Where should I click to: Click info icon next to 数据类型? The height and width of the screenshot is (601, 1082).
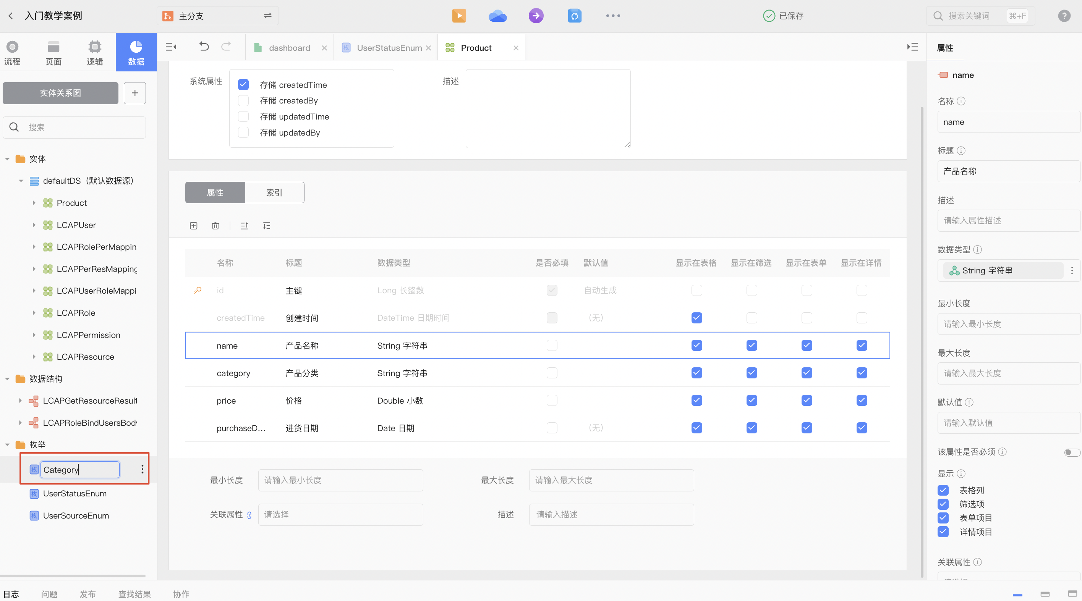977,249
